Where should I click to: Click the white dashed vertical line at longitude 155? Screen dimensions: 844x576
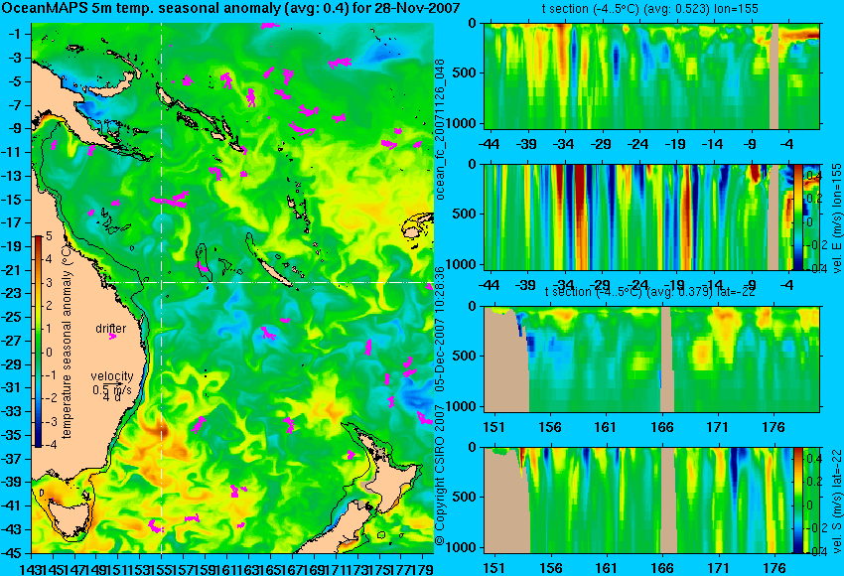point(162,288)
